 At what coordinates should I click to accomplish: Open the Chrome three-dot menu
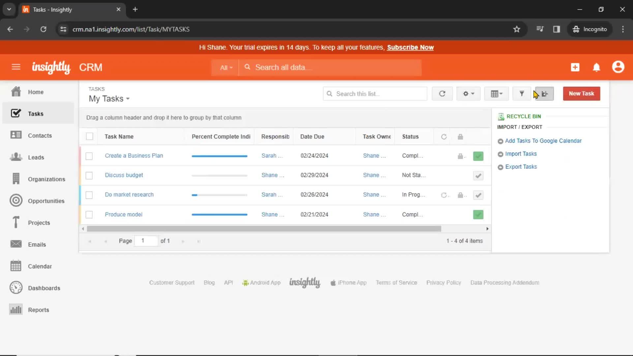pyautogui.click(x=623, y=29)
